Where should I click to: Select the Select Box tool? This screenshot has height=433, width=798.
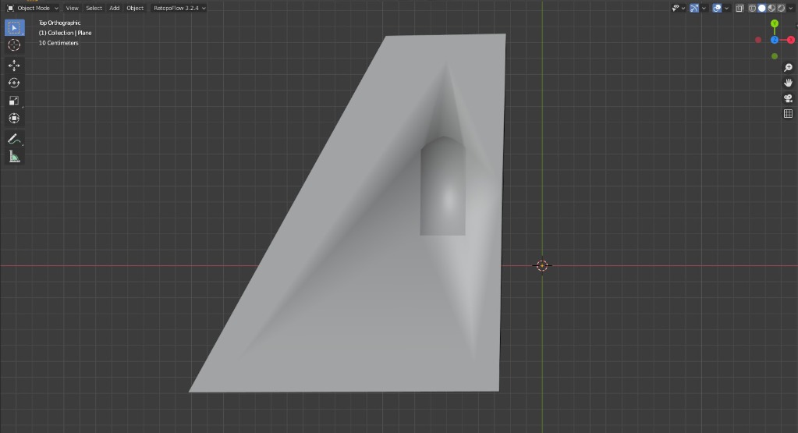[14, 28]
